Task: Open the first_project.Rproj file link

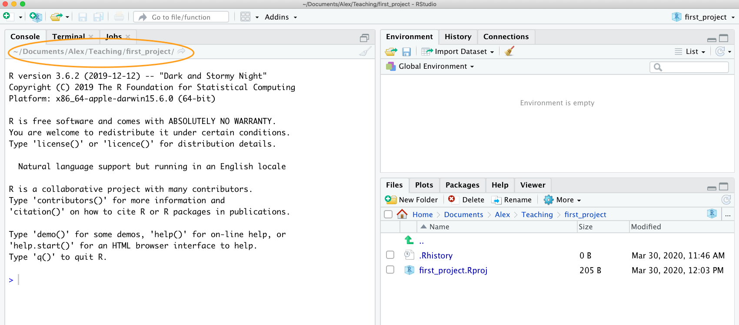Action: click(453, 270)
